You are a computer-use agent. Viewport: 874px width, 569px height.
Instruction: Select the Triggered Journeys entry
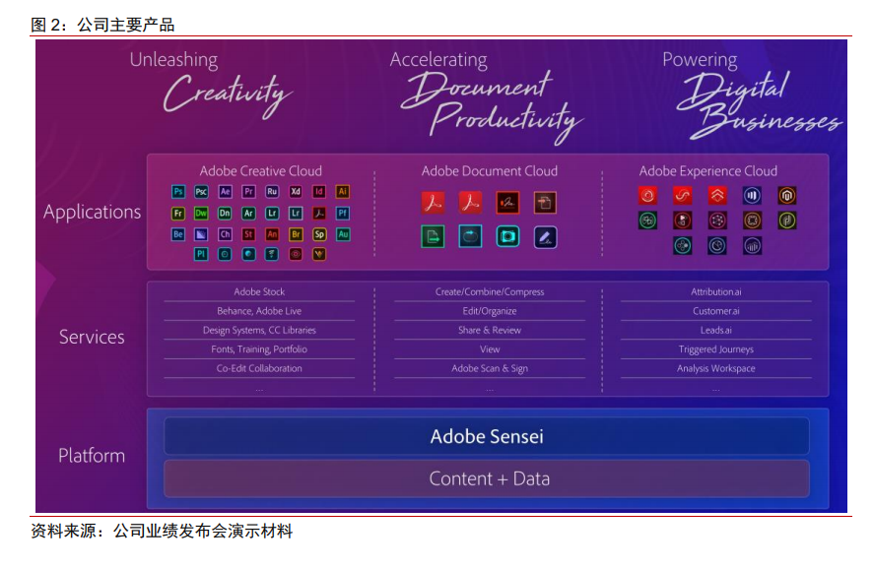(x=716, y=349)
